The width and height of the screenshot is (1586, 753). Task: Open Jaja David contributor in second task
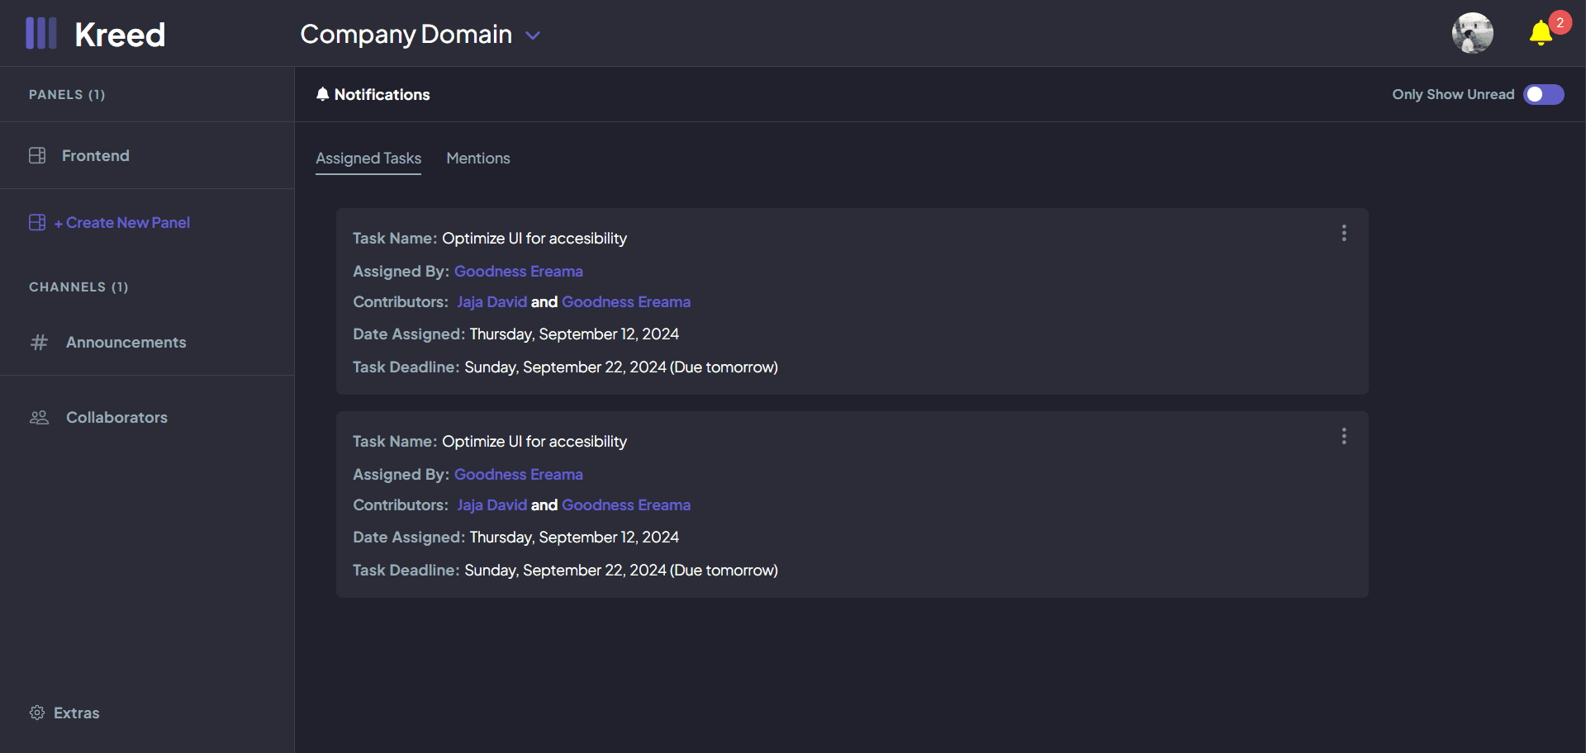click(492, 504)
